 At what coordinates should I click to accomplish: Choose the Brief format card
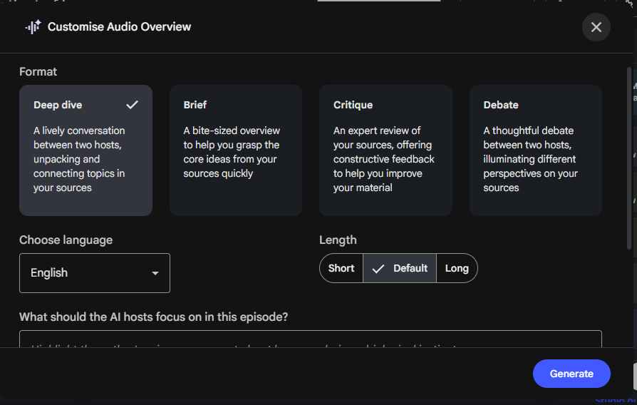[236, 150]
